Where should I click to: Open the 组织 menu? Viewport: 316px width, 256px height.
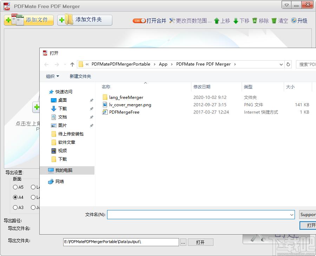[52, 76]
